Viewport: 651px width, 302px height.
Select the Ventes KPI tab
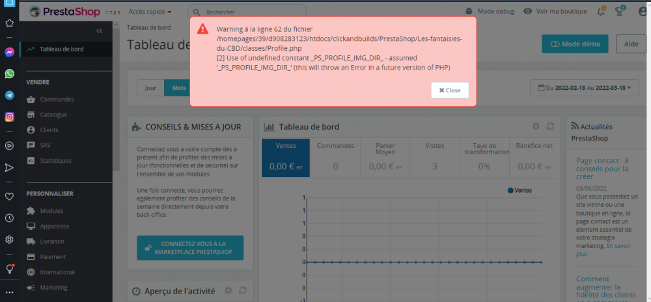[x=286, y=158]
